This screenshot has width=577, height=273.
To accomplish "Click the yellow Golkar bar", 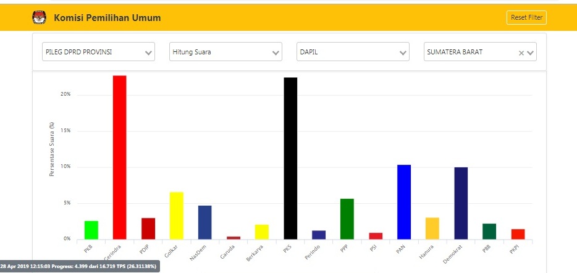I will coord(176,215).
